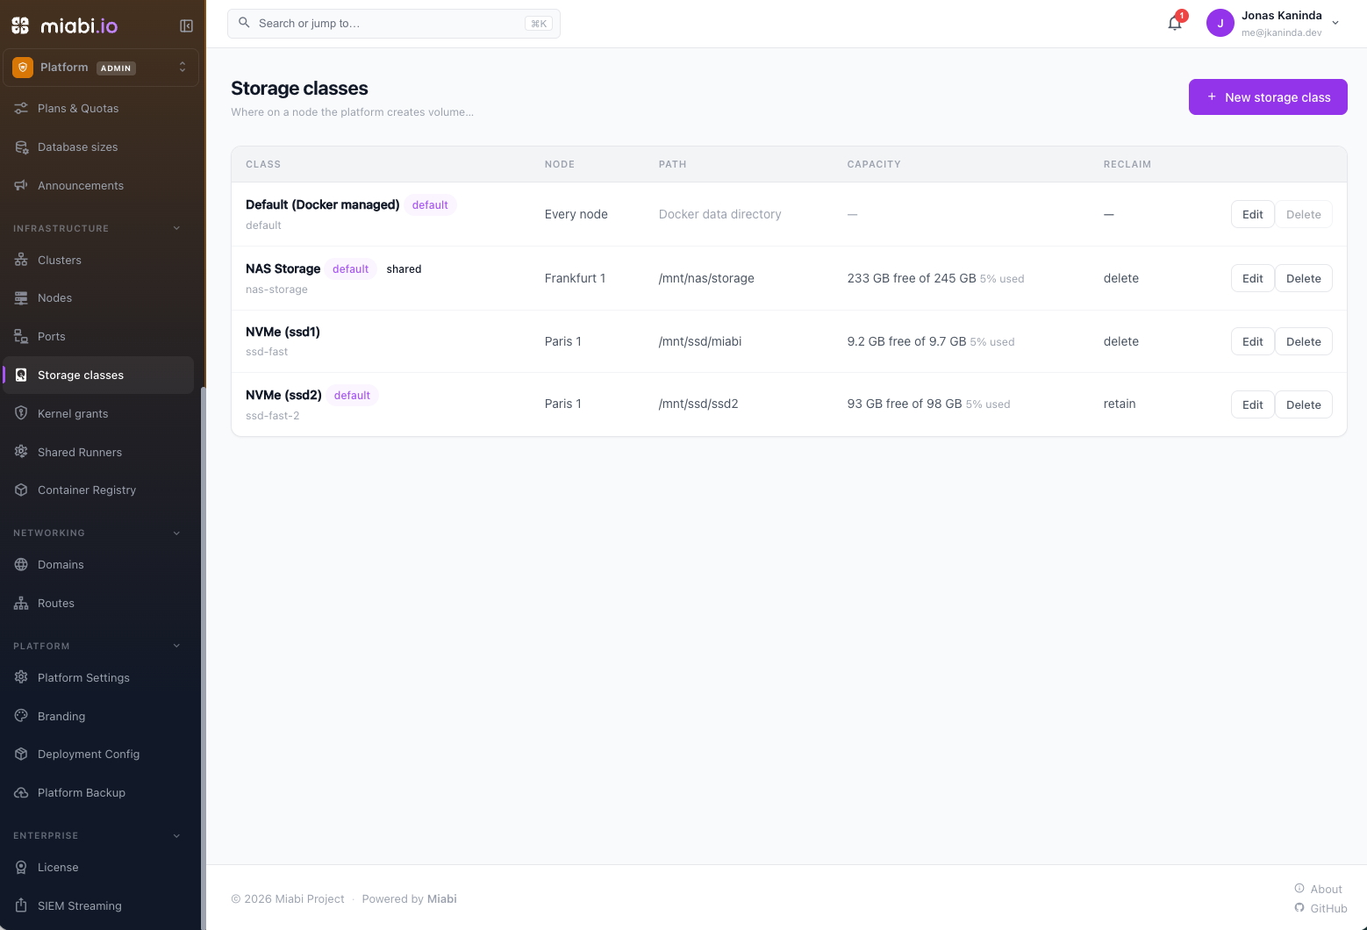This screenshot has height=930, width=1367.
Task: Click the Domains globe icon
Action: 21,564
